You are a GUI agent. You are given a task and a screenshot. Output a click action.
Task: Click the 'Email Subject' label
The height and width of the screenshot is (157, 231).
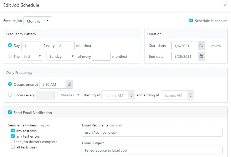pyautogui.click(x=93, y=143)
